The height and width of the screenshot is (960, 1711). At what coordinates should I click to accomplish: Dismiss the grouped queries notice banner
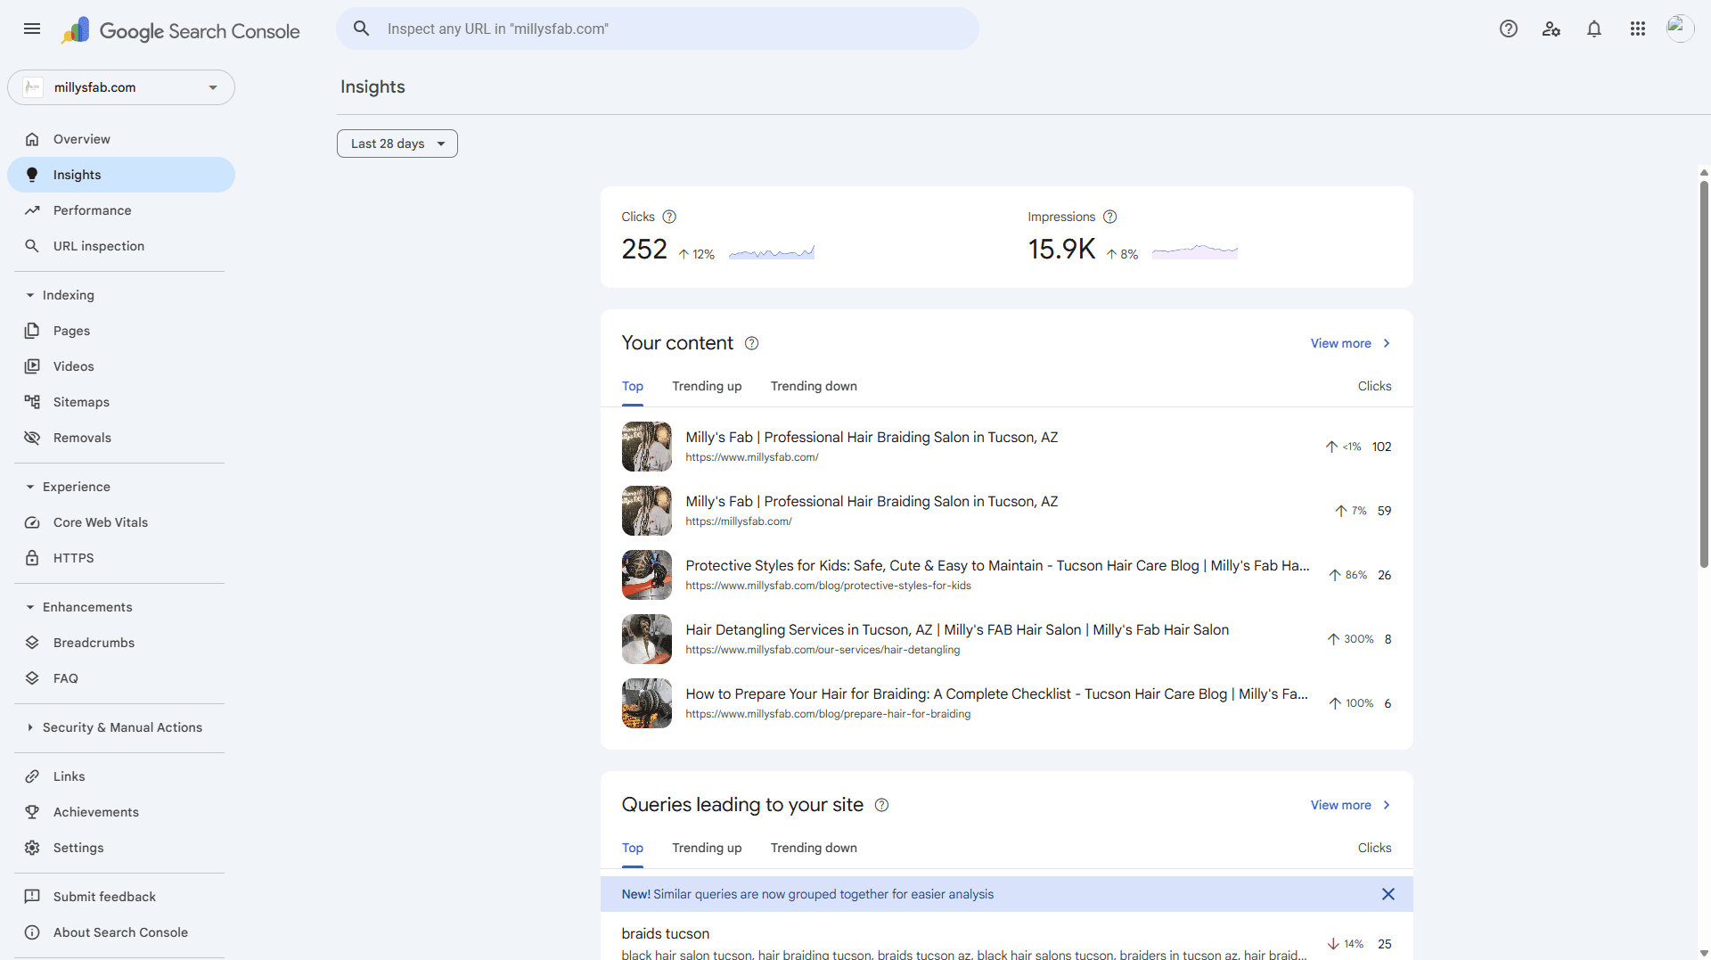pyautogui.click(x=1388, y=894)
